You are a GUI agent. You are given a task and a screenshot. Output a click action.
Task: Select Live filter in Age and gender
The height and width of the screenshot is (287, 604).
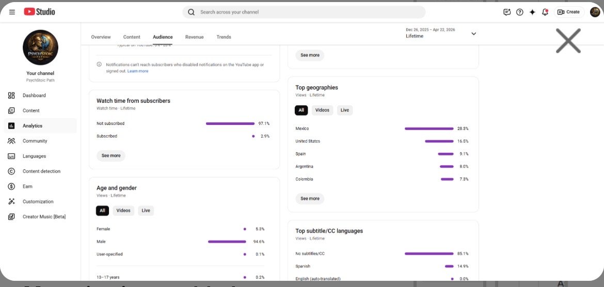pyautogui.click(x=146, y=211)
